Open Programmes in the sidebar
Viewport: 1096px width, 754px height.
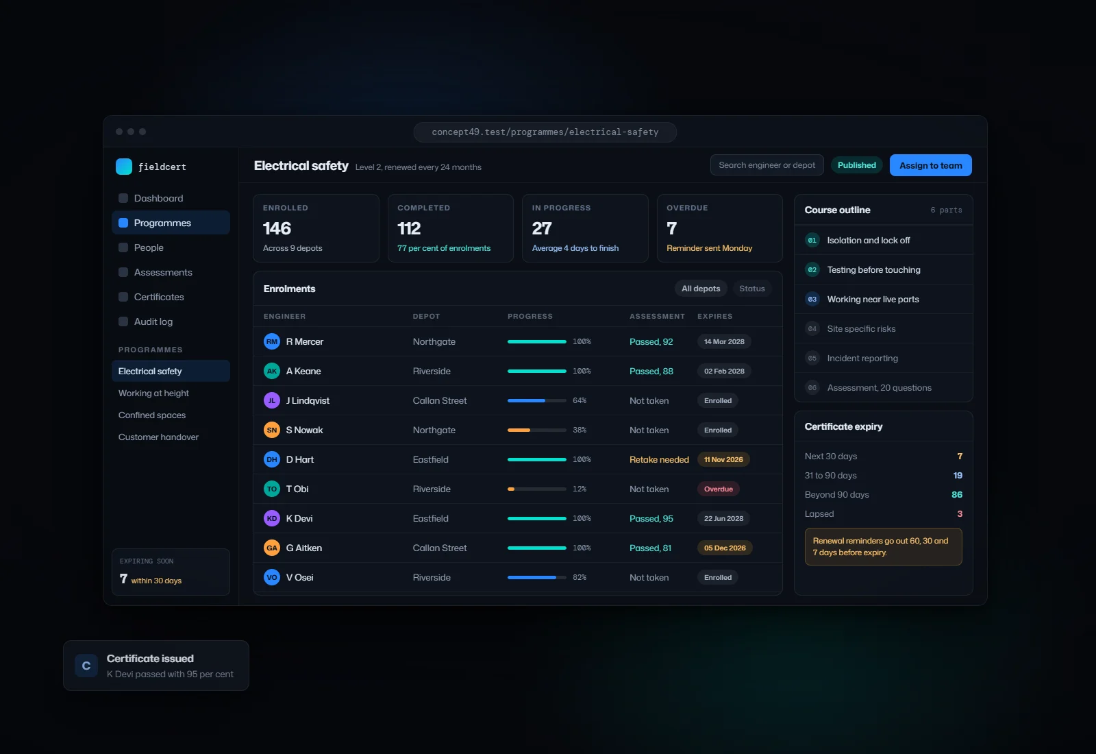(x=171, y=223)
